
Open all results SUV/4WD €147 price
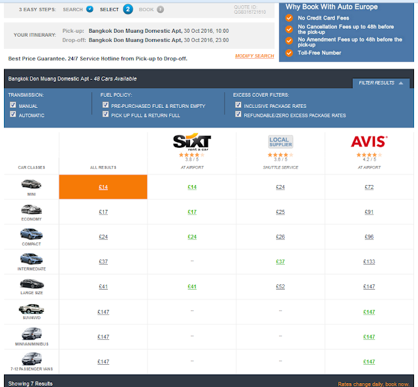tap(103, 312)
